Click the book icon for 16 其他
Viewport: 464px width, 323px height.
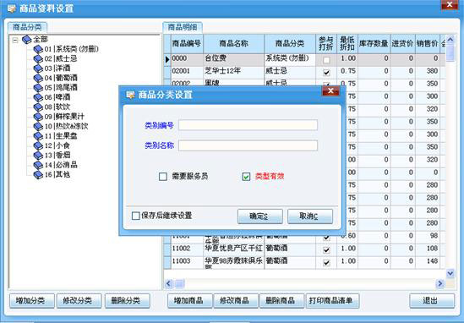(x=38, y=175)
